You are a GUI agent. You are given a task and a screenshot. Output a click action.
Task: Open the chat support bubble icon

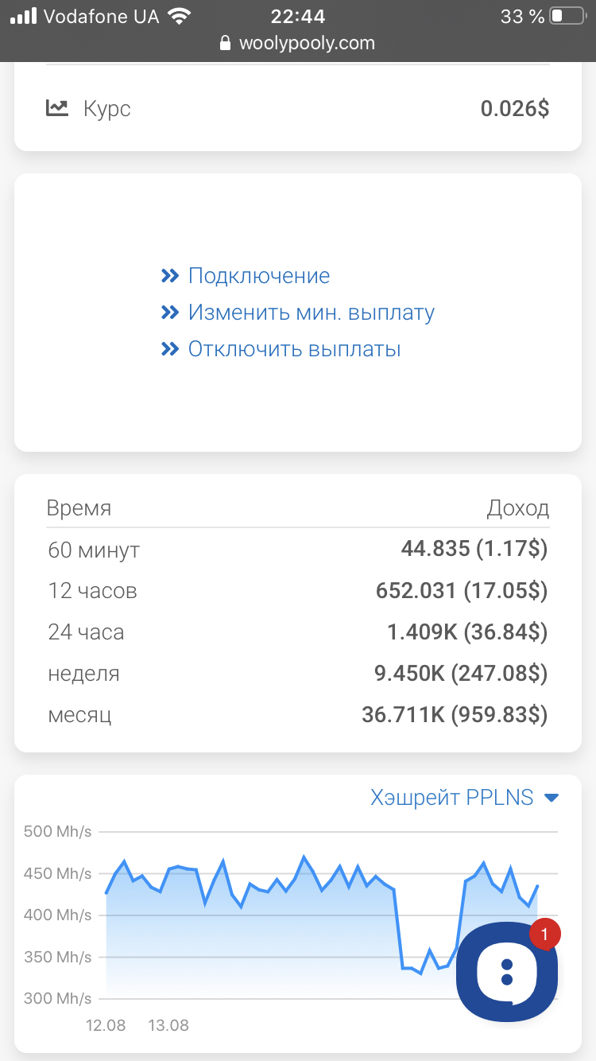pyautogui.click(x=507, y=972)
